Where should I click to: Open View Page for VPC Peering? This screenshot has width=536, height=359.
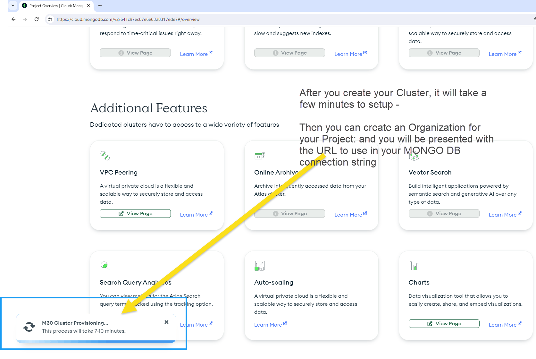coord(135,214)
